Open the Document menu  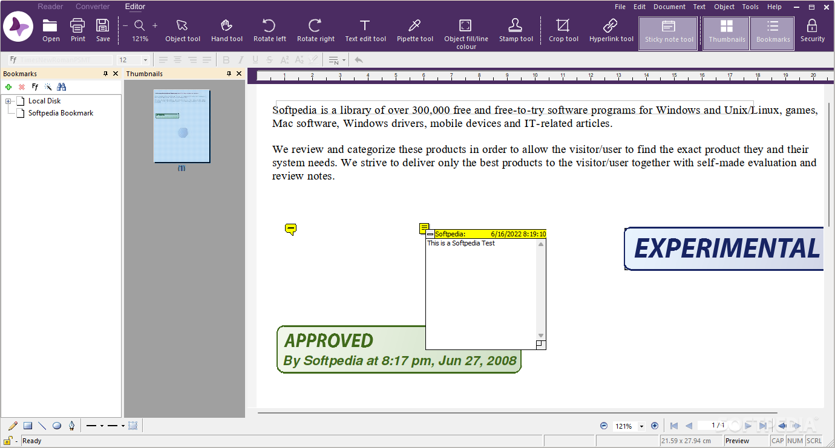(669, 7)
